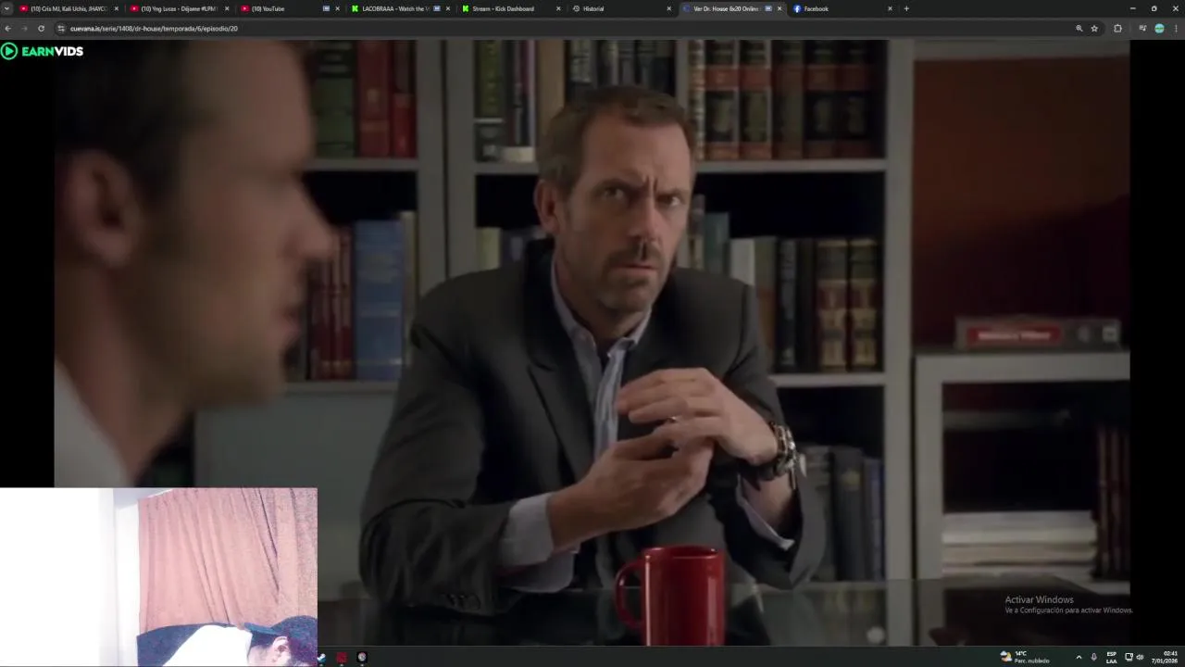Close the Ver Dr. House 6x20 tab

click(780, 8)
